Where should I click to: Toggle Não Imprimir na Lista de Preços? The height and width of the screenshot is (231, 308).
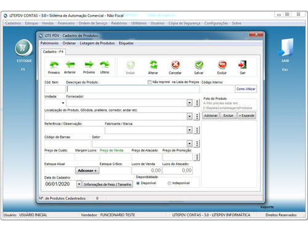pos(150,82)
